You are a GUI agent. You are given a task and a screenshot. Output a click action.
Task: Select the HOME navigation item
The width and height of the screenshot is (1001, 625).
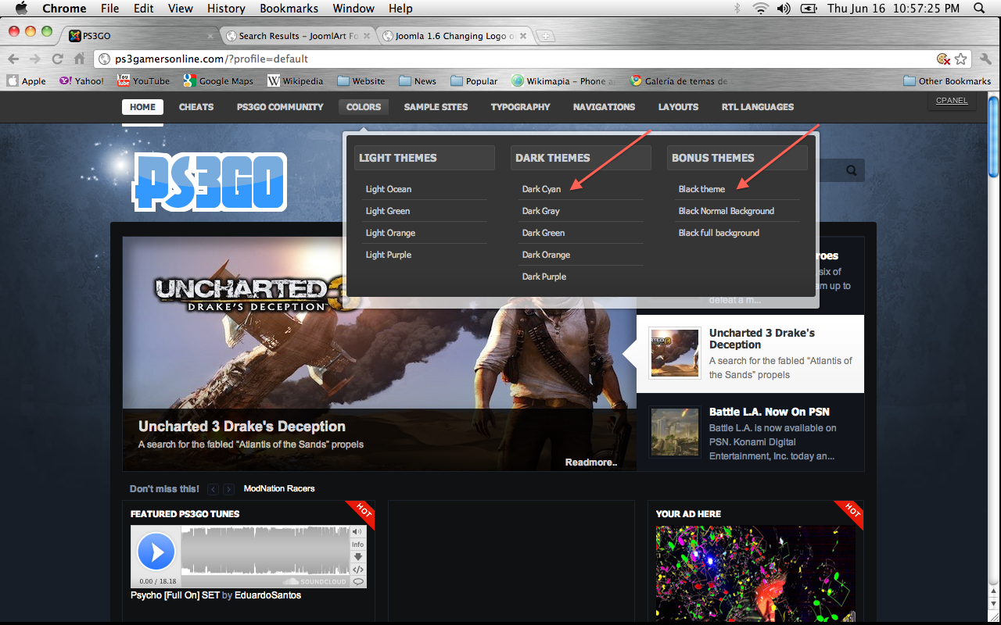[142, 107]
